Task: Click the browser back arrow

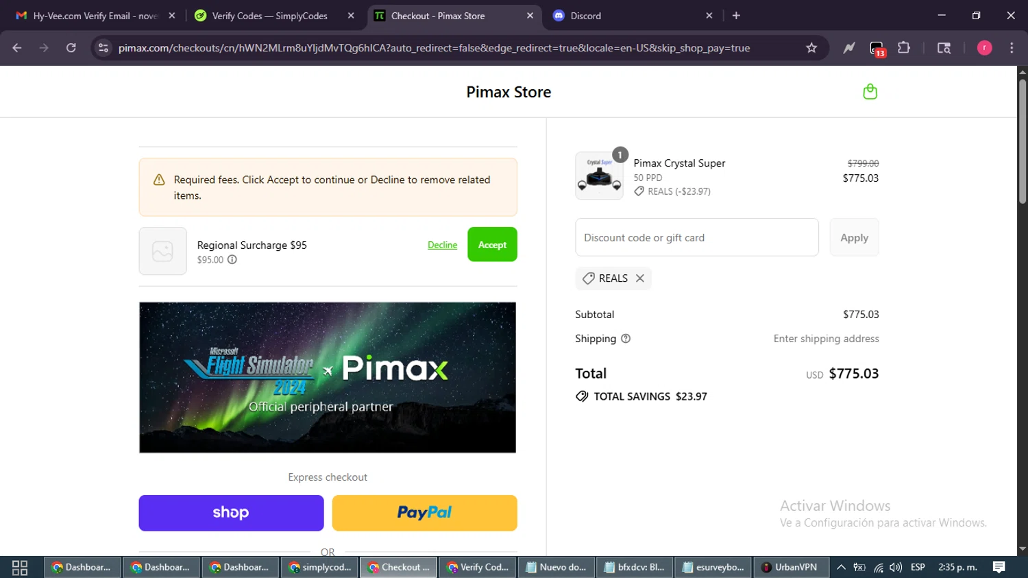Action: (17, 48)
